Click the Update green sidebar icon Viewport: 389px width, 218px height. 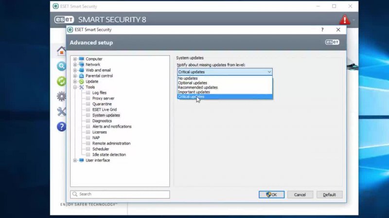[x=61, y=81]
